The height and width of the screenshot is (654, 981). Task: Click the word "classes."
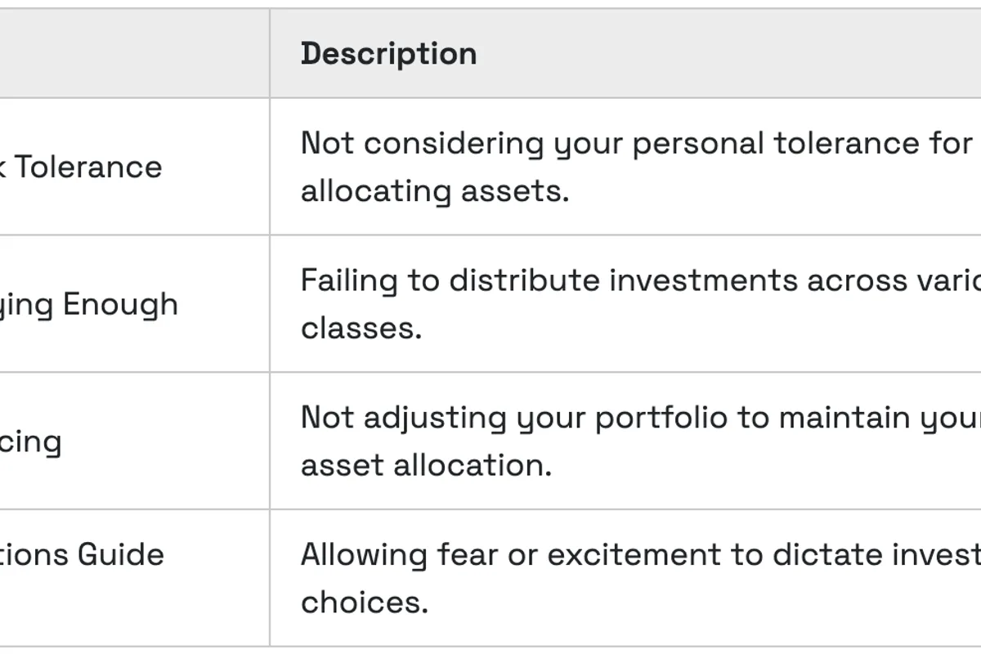coord(361,328)
